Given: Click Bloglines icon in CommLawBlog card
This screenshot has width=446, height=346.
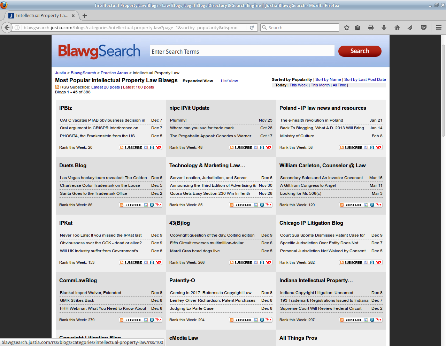Looking at the screenshot, I should 152,320.
